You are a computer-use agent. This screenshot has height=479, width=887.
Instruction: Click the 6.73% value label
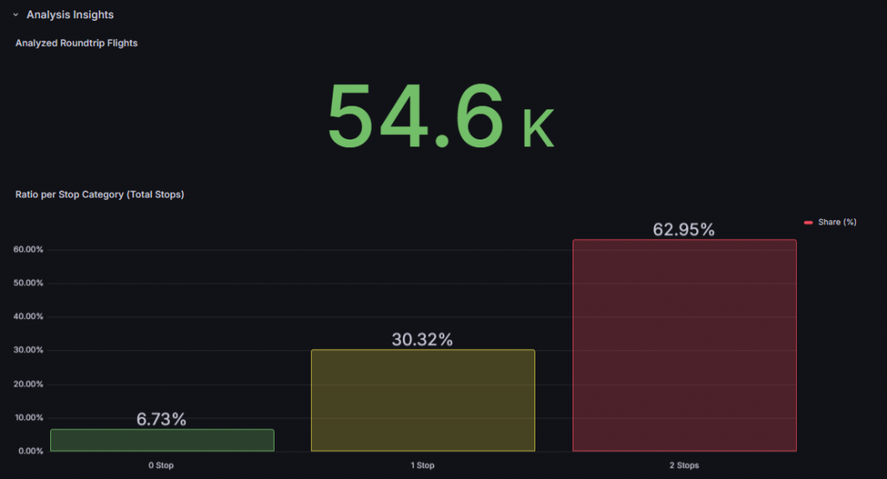tap(161, 419)
